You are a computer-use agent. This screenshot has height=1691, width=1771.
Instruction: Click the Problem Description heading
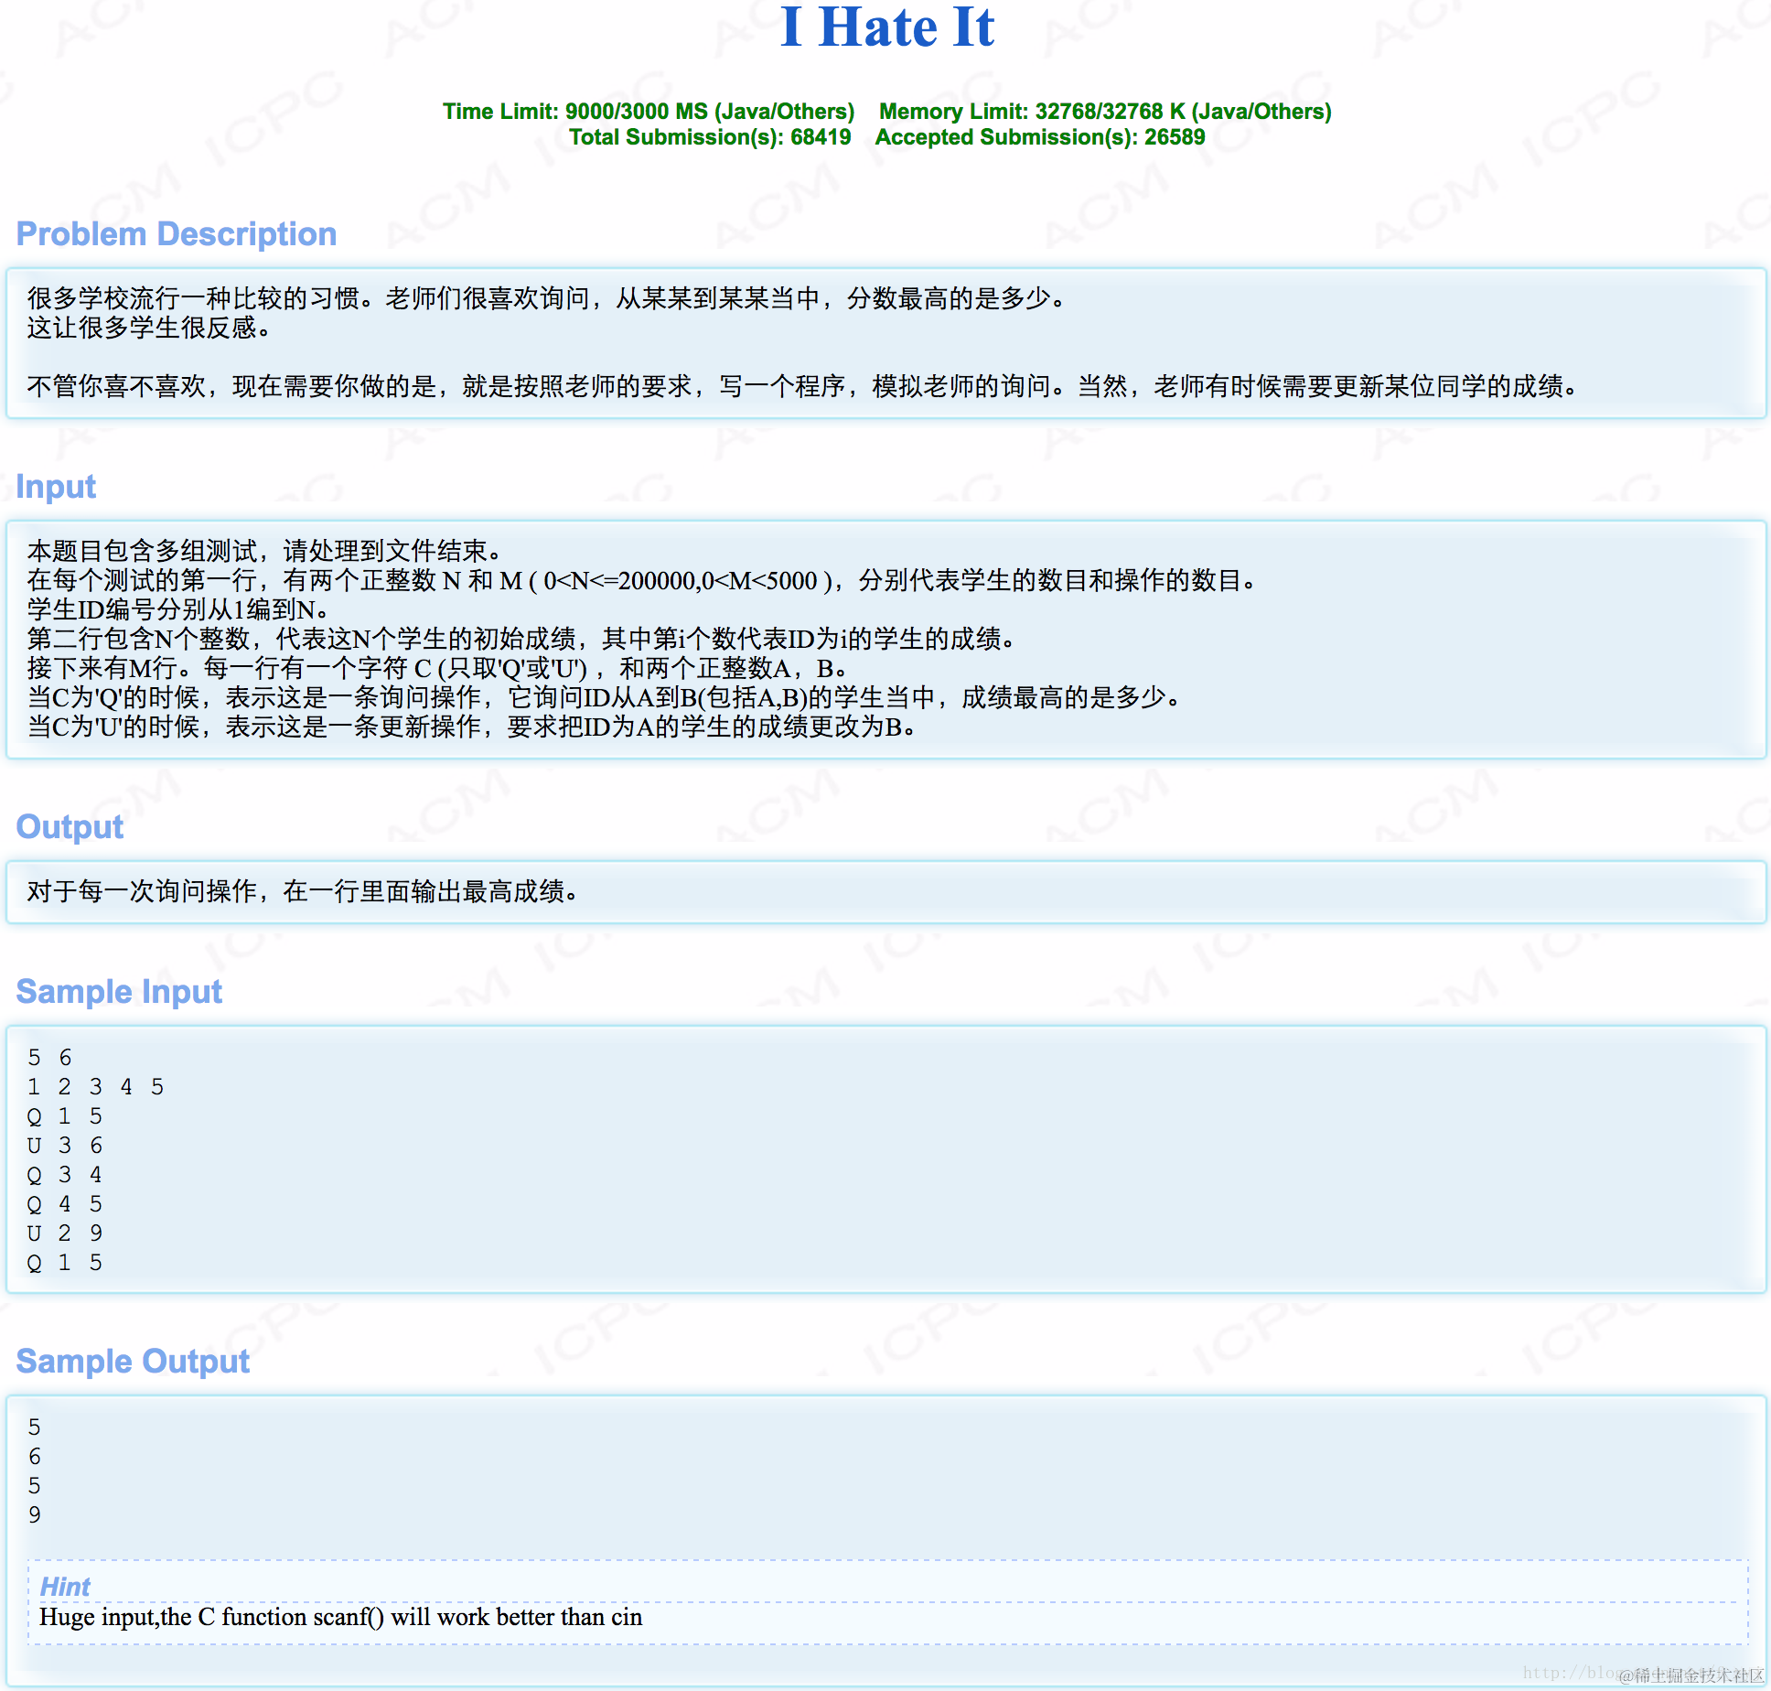(x=177, y=234)
